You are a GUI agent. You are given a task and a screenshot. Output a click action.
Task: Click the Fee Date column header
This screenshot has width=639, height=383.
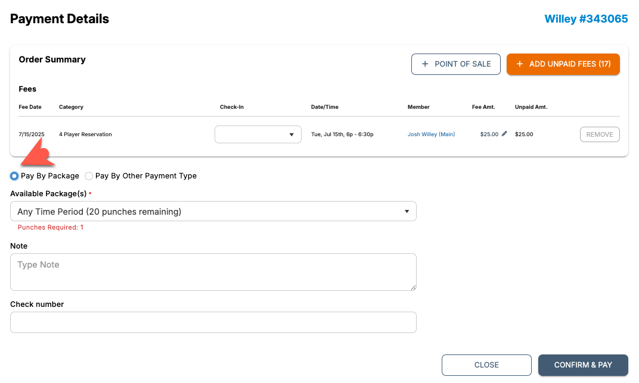click(30, 107)
